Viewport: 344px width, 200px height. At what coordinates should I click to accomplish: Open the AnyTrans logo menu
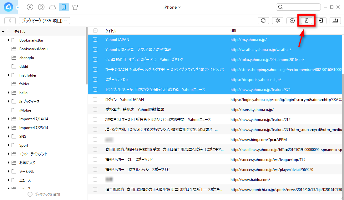pos(8,7)
